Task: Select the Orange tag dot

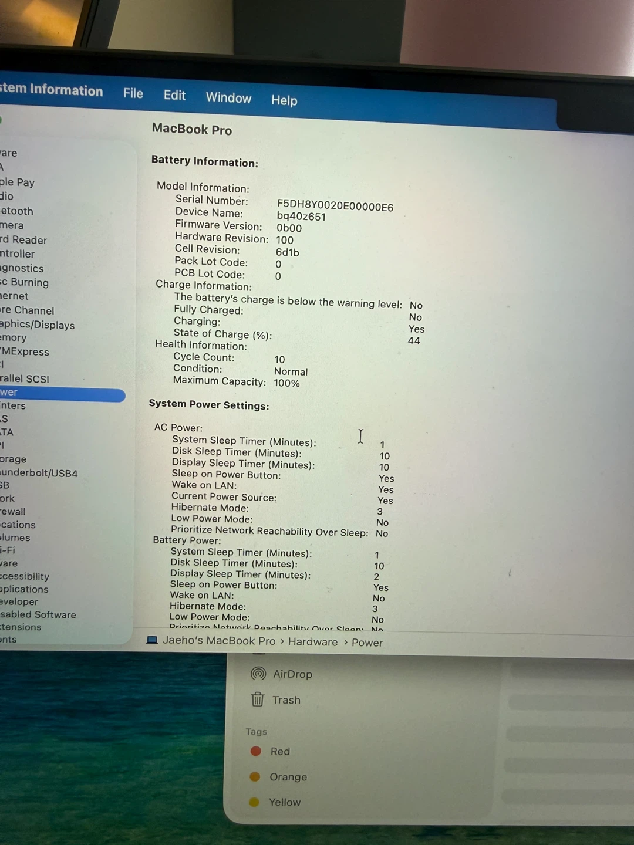Action: pyautogui.click(x=255, y=776)
